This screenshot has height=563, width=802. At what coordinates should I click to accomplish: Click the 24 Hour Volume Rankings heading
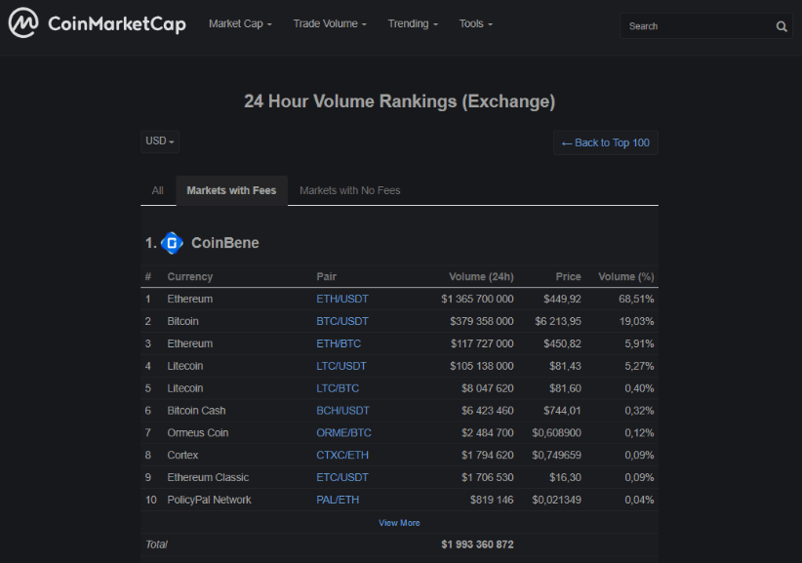coord(399,101)
